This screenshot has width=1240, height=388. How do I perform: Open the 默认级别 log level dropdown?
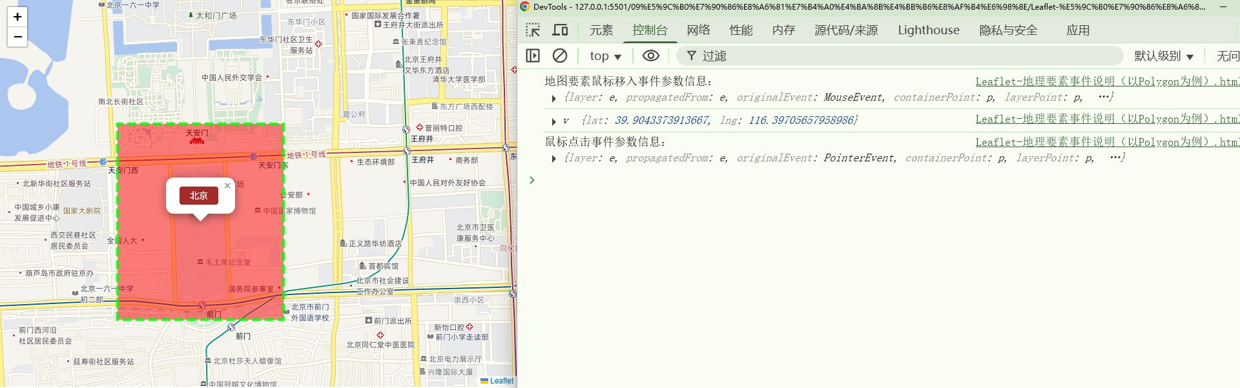coord(1164,56)
